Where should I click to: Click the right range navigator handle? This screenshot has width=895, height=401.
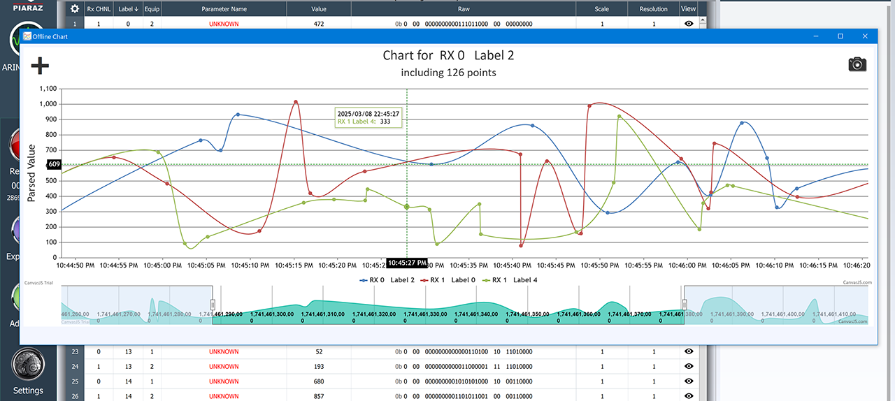click(685, 305)
